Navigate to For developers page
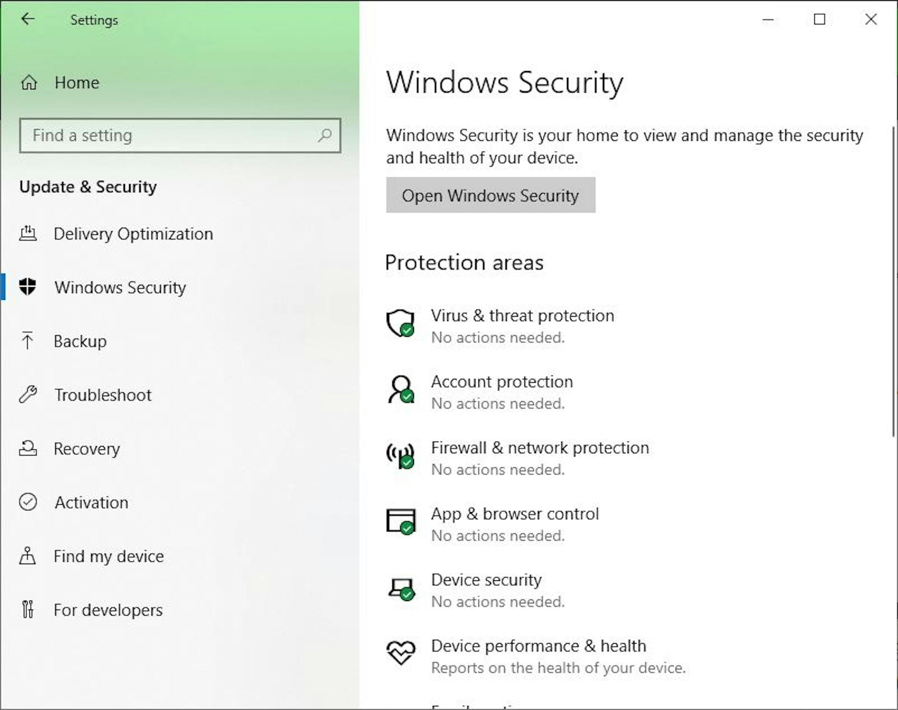Viewport: 898px width, 710px height. coord(108,610)
